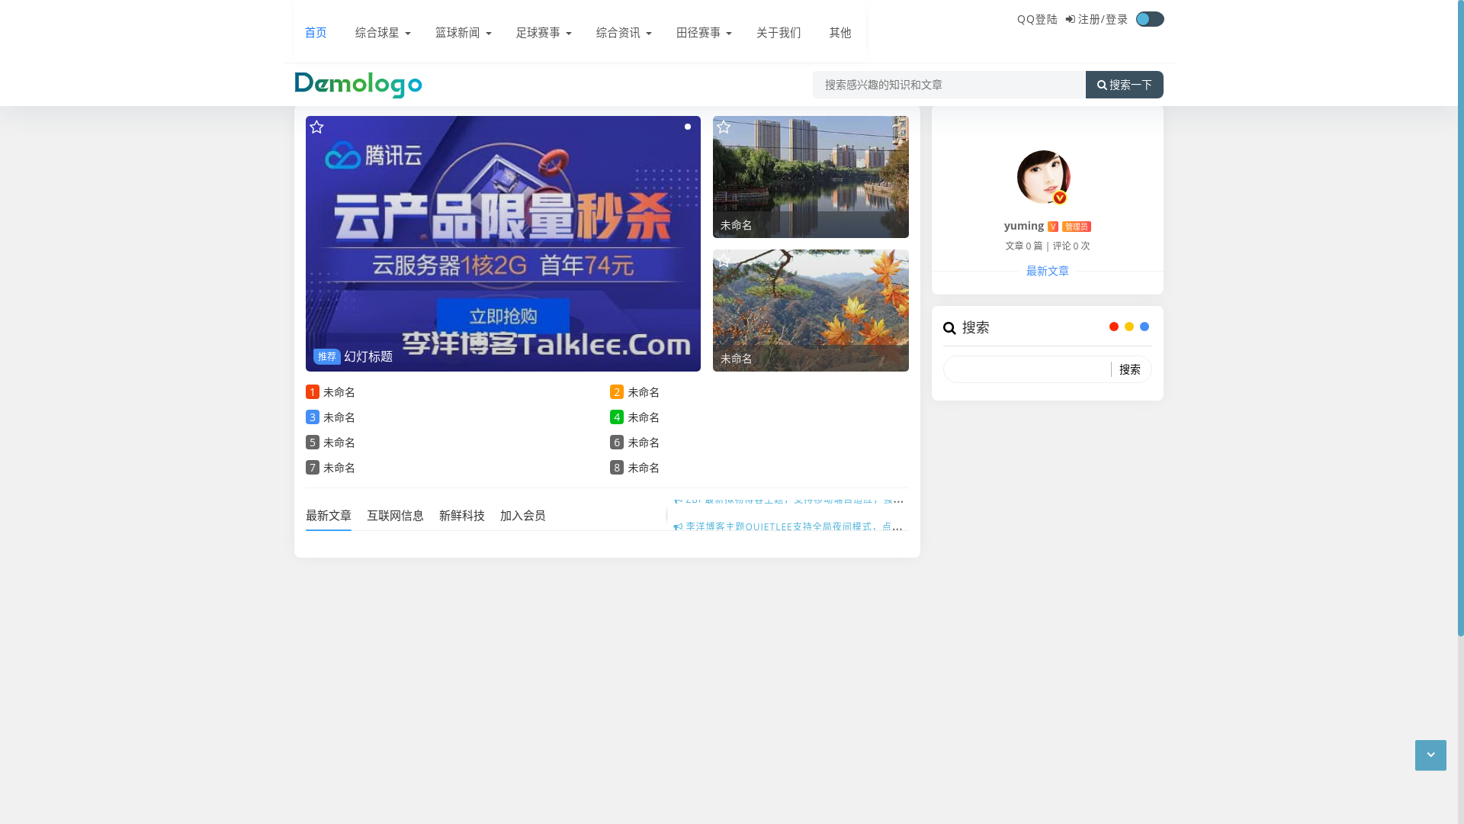
Task: Open 关于我们 page
Action: tap(779, 33)
